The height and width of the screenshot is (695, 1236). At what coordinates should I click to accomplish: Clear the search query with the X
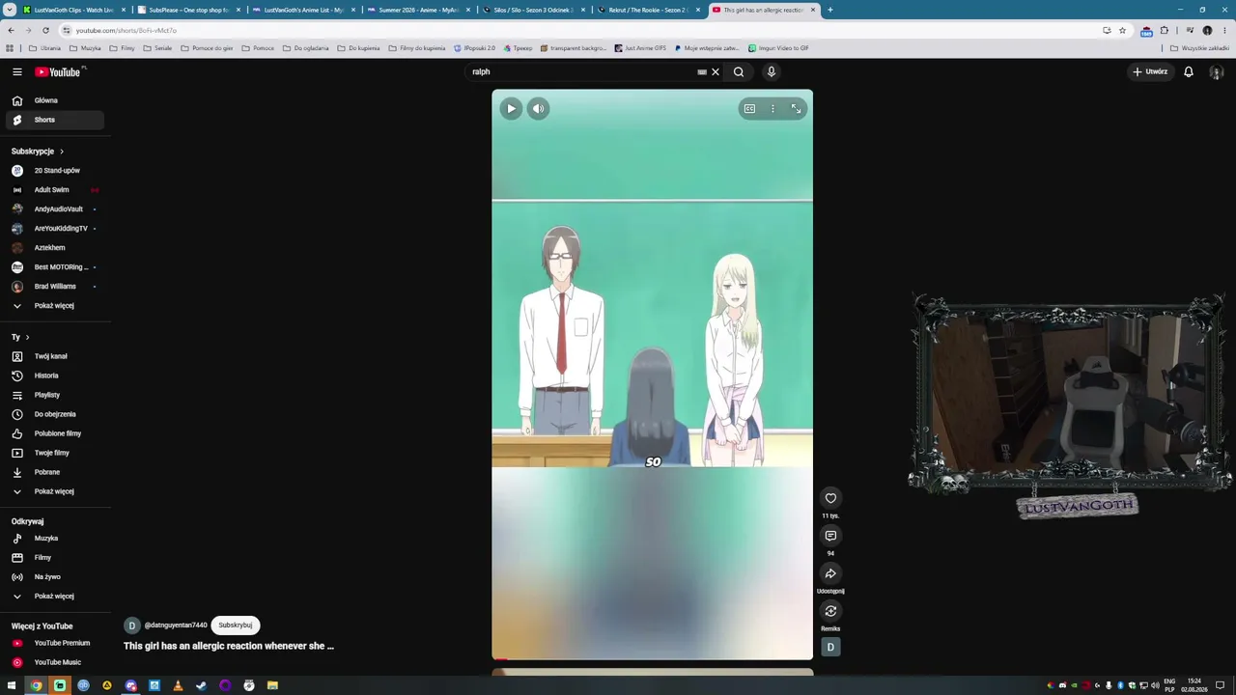click(x=716, y=71)
